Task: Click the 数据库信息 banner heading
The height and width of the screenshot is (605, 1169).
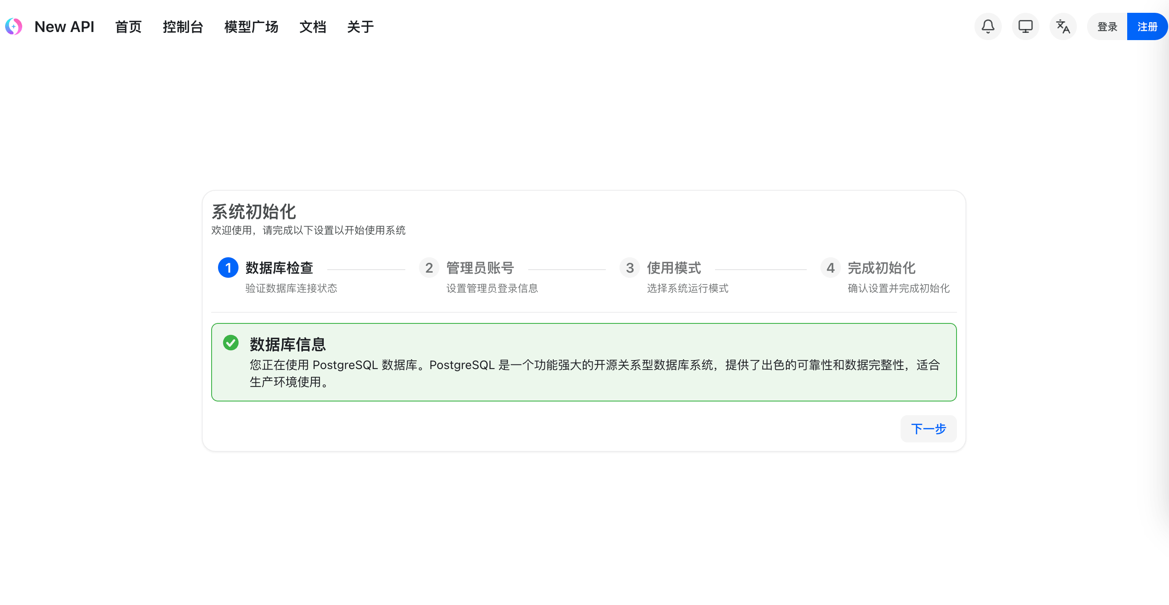Action: coord(288,344)
